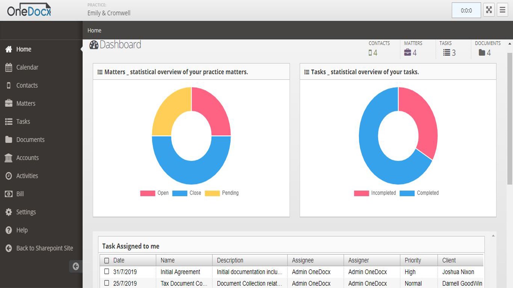
Task: Click the 0:0 timer button
Action: tap(466, 10)
